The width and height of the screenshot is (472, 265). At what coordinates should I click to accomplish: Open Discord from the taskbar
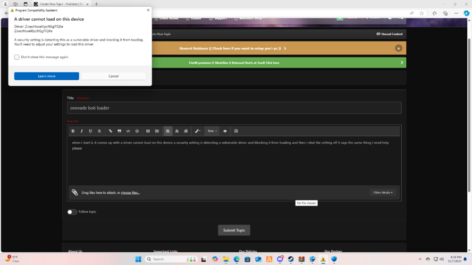coord(280,259)
